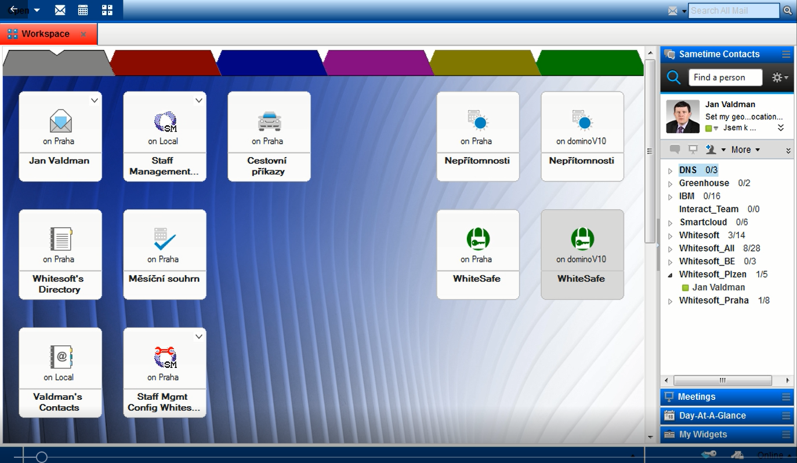Open Nepřítomnosti on Praha tile
Screen dimensions: 797x463
click(478, 136)
